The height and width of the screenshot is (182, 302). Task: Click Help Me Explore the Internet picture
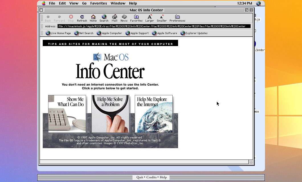tap(154, 114)
